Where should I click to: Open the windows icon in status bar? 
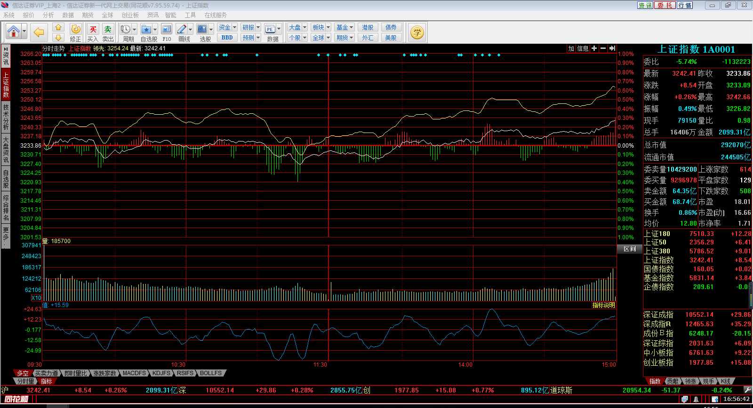tap(684, 399)
